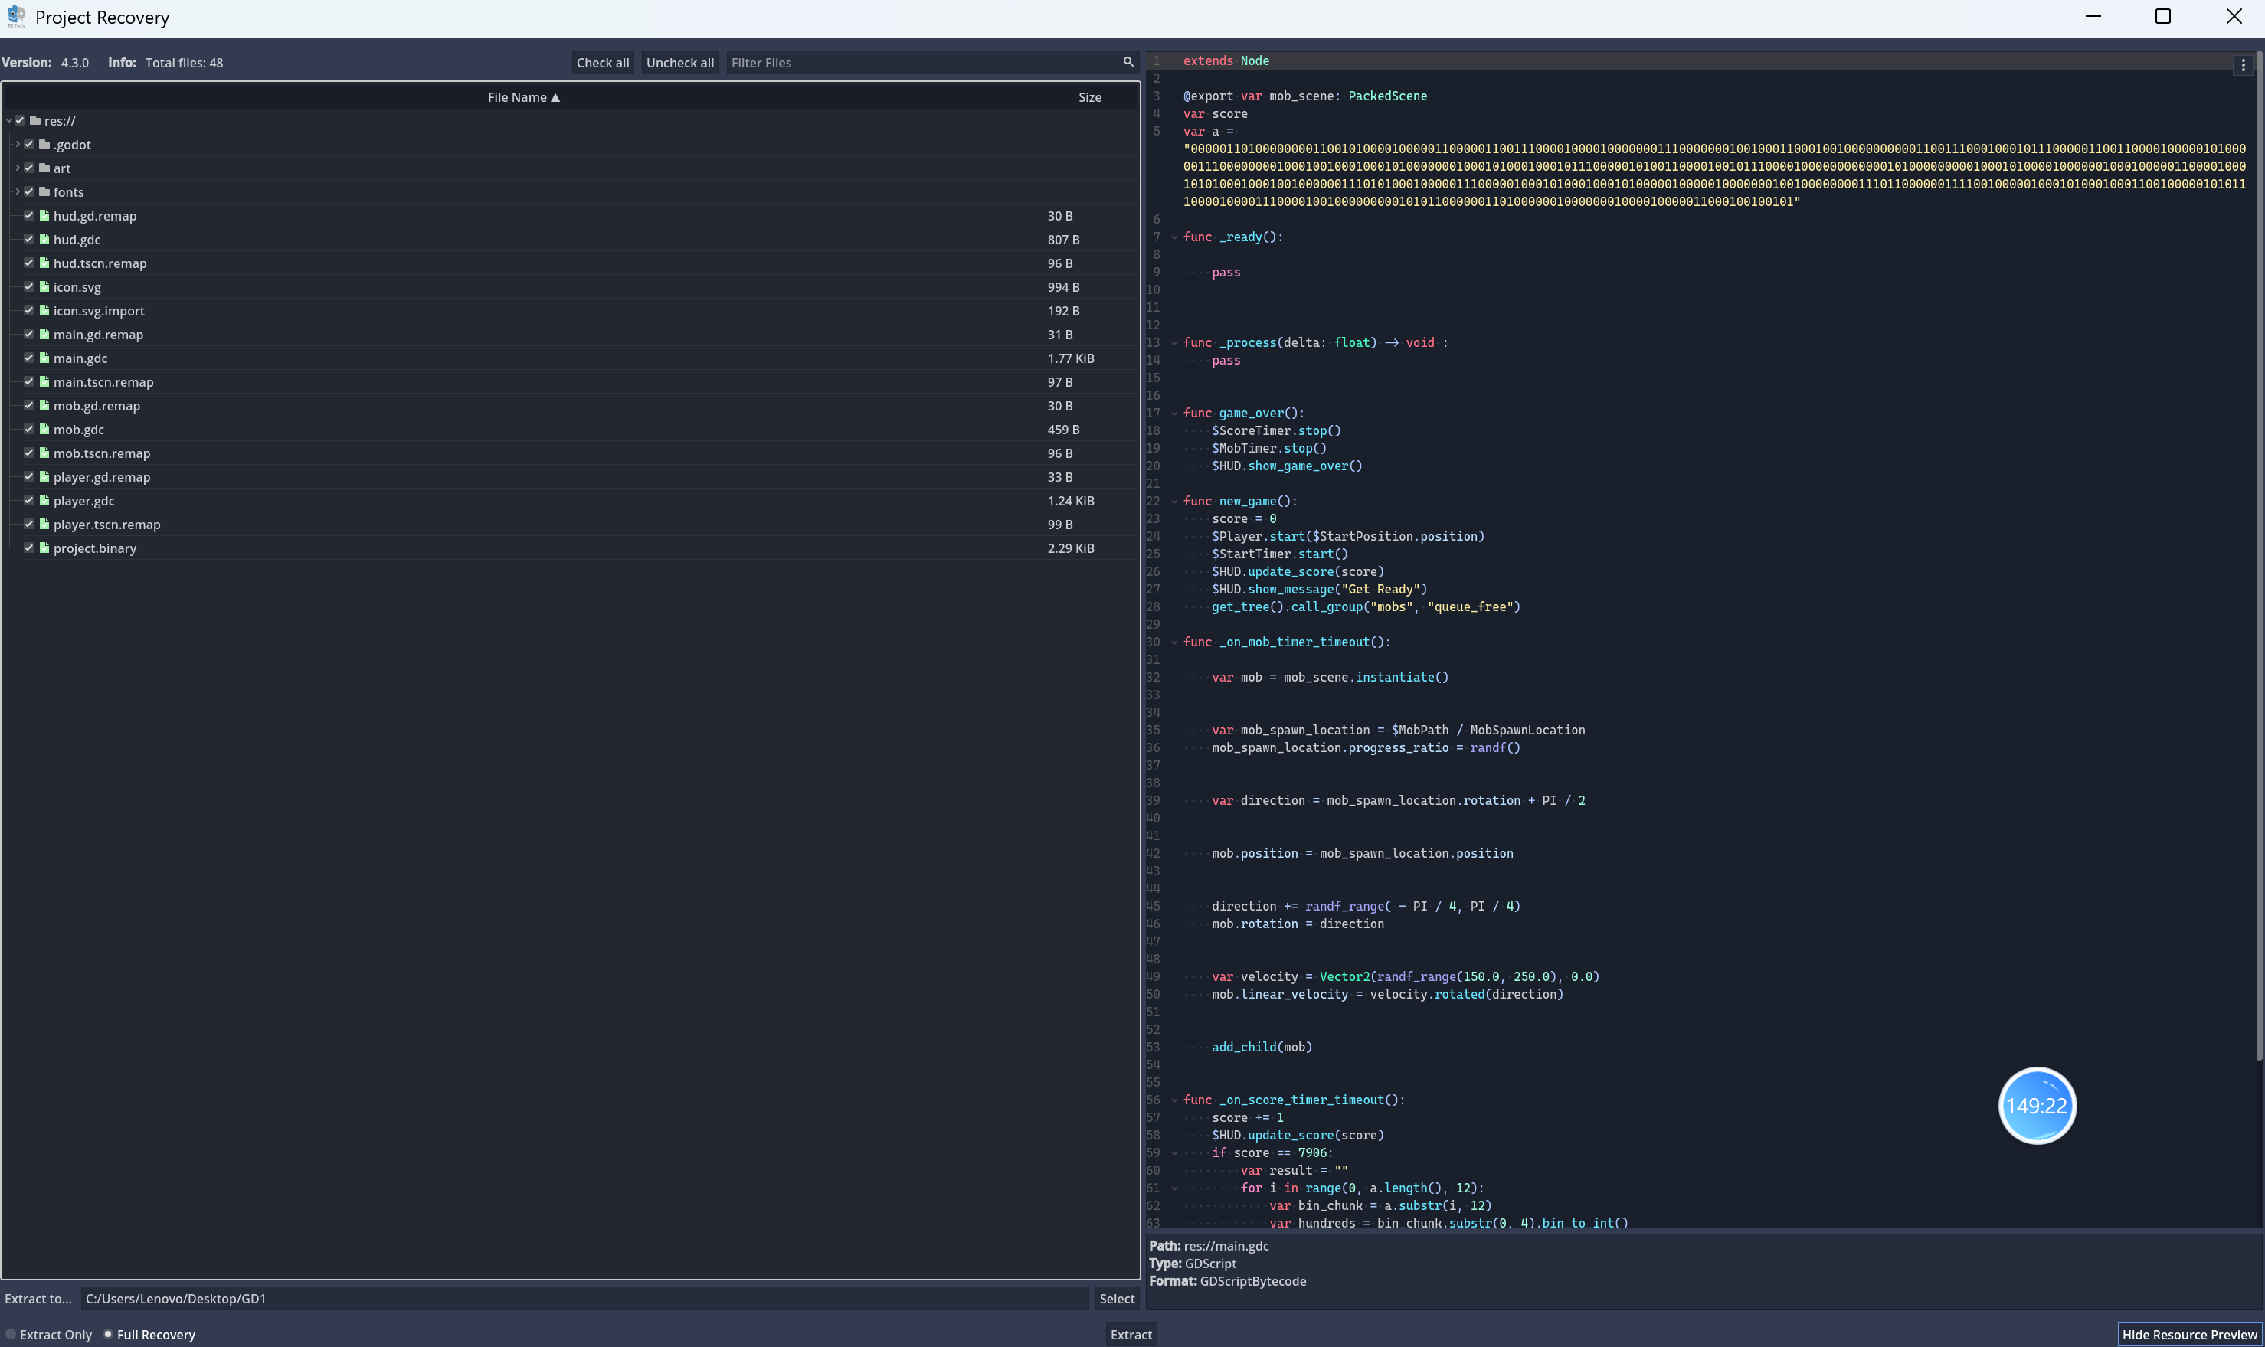Click the Size column header

pyautogui.click(x=1089, y=97)
